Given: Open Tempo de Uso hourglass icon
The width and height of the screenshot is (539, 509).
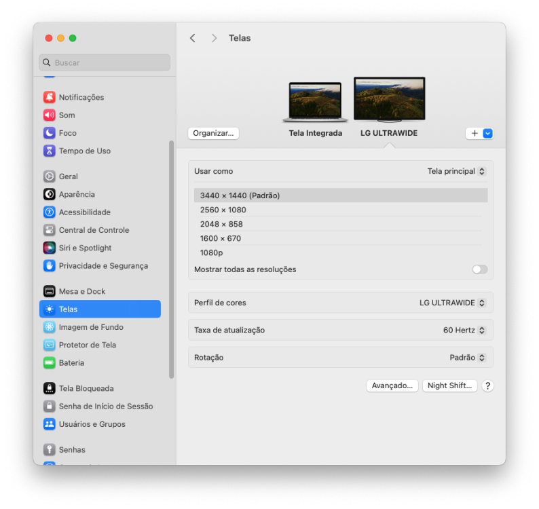Looking at the screenshot, I should pos(49,151).
